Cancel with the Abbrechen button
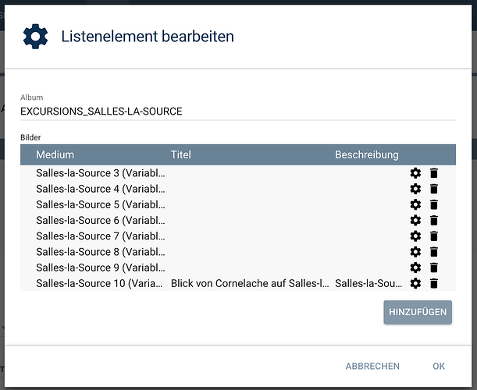The height and width of the screenshot is (390, 477). coord(372,367)
